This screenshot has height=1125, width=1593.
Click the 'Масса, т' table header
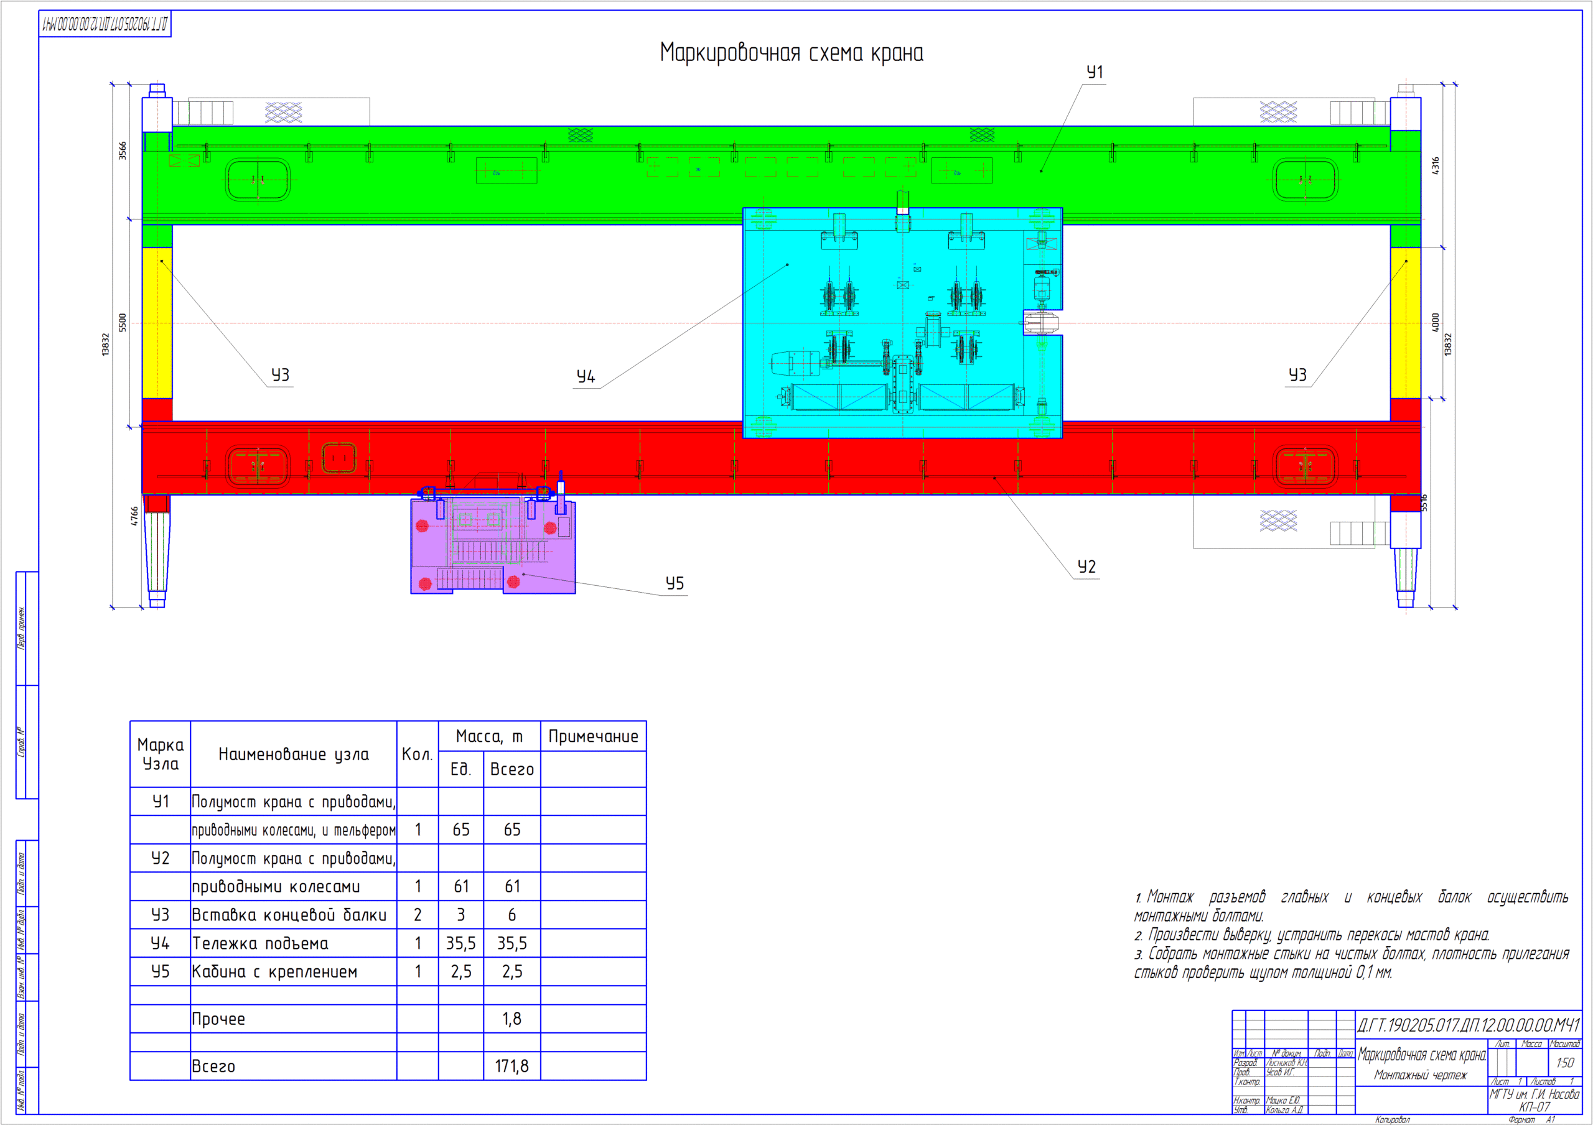click(489, 736)
